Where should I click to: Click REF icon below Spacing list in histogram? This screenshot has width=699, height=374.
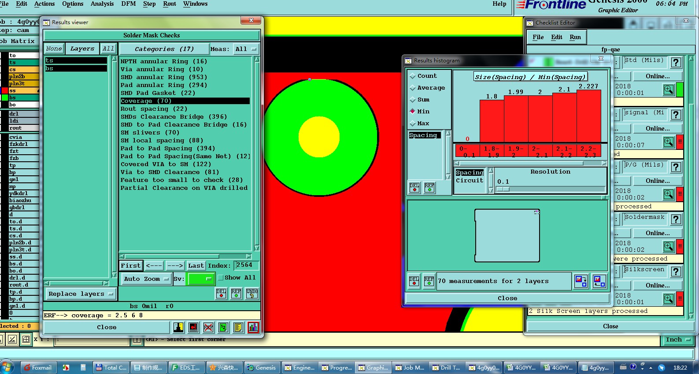pyautogui.click(x=429, y=188)
